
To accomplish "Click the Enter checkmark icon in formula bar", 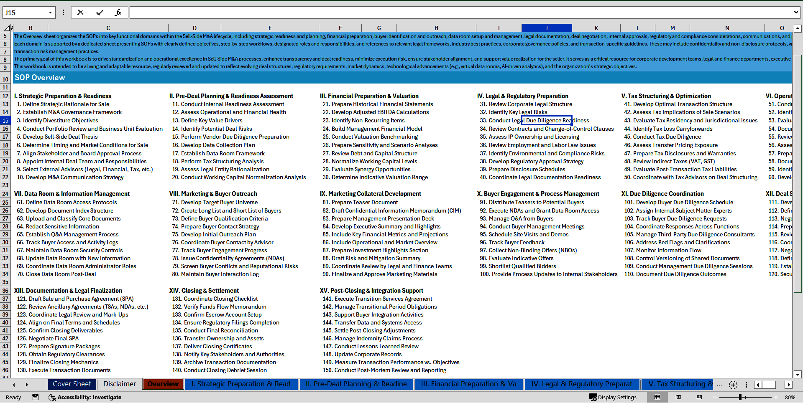I will 100,13.
